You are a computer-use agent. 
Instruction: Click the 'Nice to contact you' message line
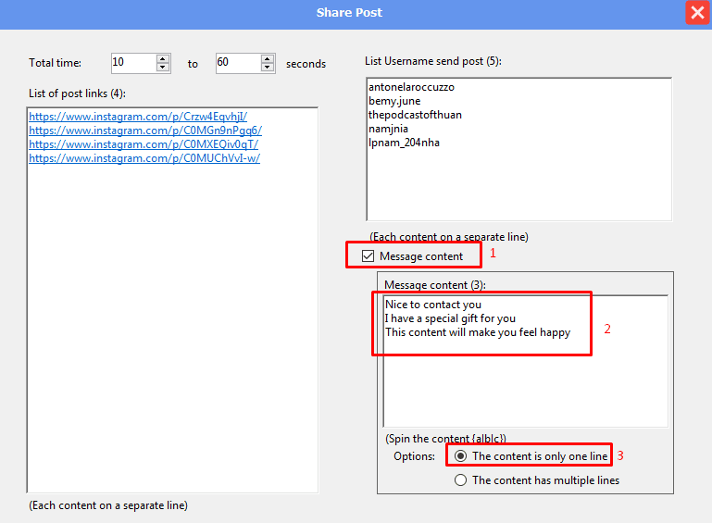pyautogui.click(x=433, y=305)
